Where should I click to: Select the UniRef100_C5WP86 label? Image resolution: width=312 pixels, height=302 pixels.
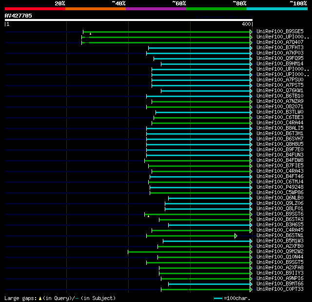(x=280, y=193)
